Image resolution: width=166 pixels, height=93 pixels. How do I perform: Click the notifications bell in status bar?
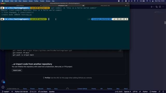pyautogui.click(x=163, y=92)
